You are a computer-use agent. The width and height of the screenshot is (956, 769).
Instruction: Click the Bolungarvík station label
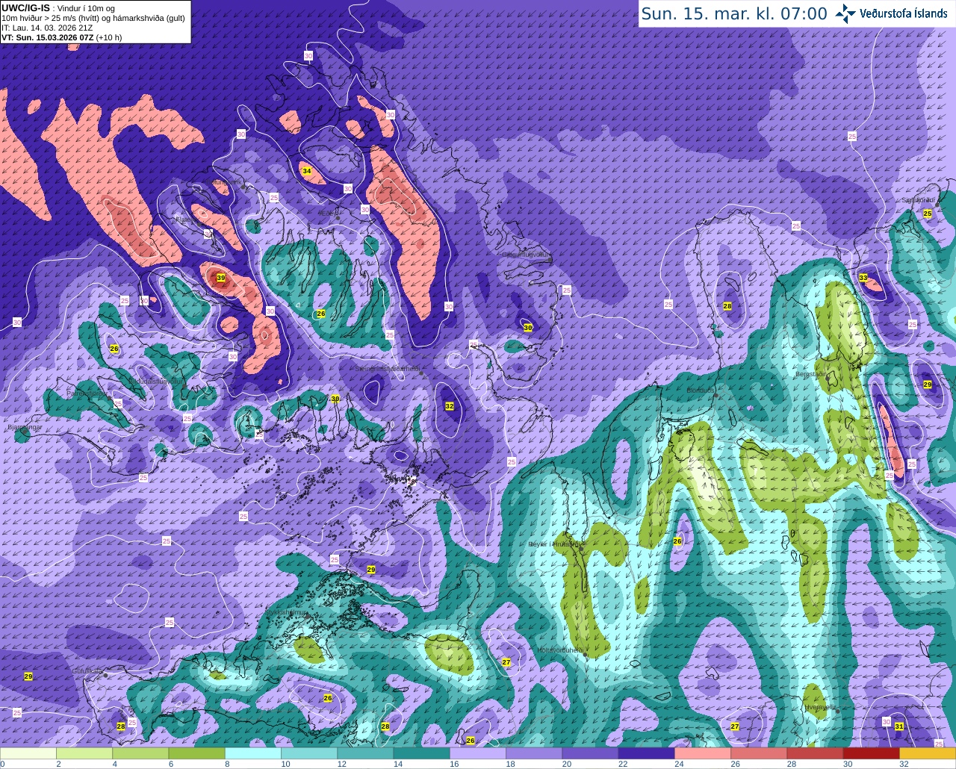tap(226, 182)
